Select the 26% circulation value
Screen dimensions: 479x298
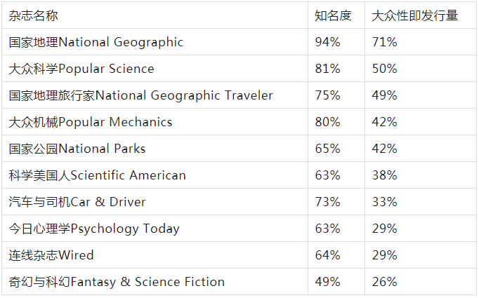tap(384, 282)
